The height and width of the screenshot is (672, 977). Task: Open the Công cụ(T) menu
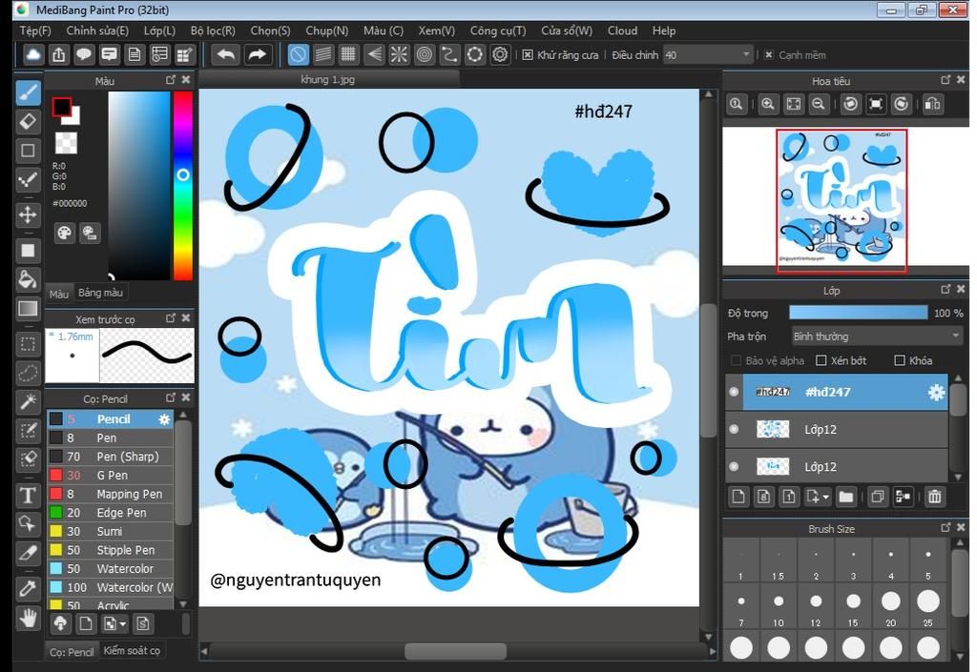[498, 31]
